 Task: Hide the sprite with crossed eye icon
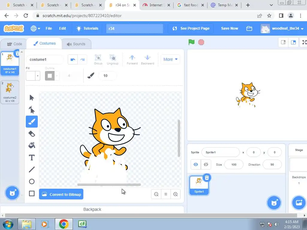206,164
